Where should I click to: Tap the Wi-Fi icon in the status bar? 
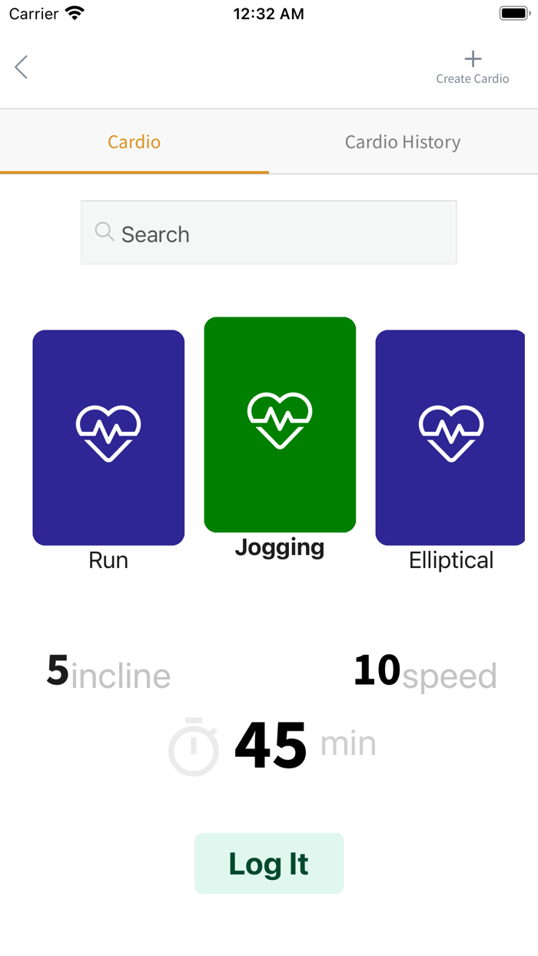pos(73,12)
